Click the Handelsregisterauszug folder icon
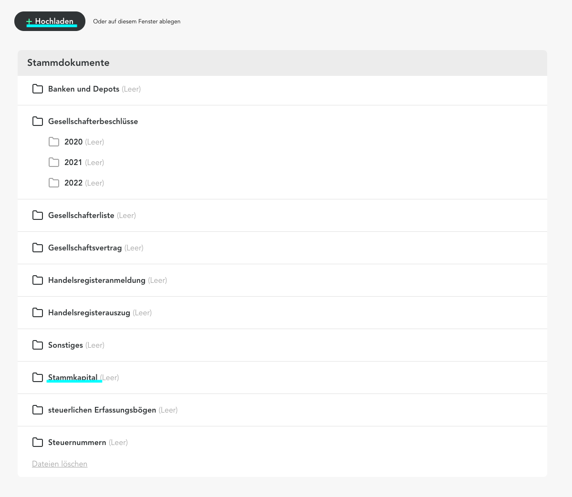The width and height of the screenshot is (572, 497). click(38, 312)
